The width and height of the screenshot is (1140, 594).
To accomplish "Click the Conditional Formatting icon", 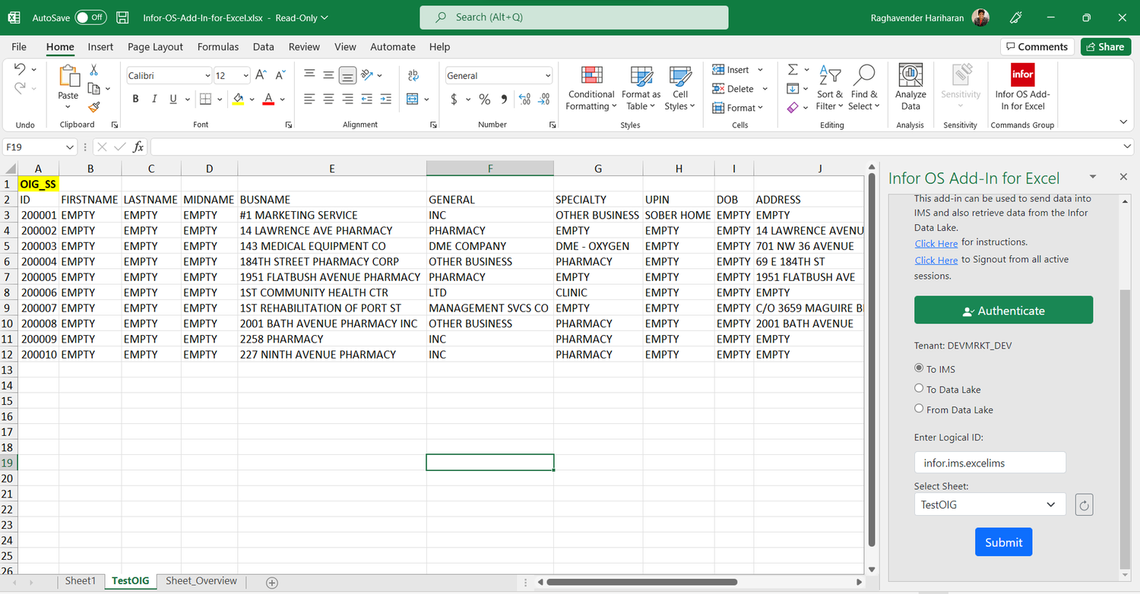I will (591, 76).
